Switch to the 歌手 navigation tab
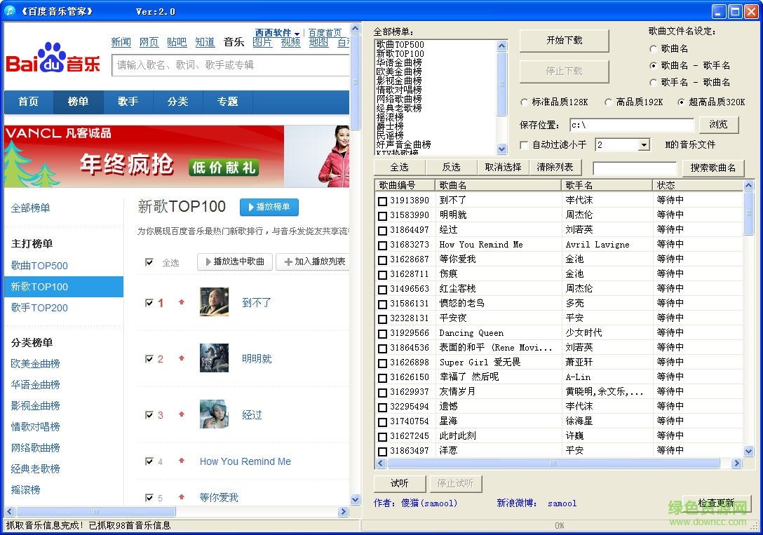The width and height of the screenshot is (763, 535). 128,102
